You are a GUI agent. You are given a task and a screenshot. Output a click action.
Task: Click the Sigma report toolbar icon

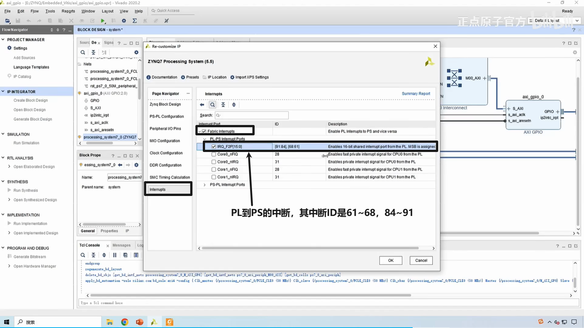click(x=135, y=21)
